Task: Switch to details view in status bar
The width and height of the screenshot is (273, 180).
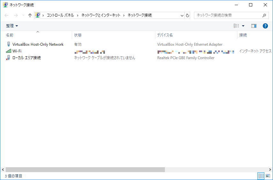Action: [261, 176]
